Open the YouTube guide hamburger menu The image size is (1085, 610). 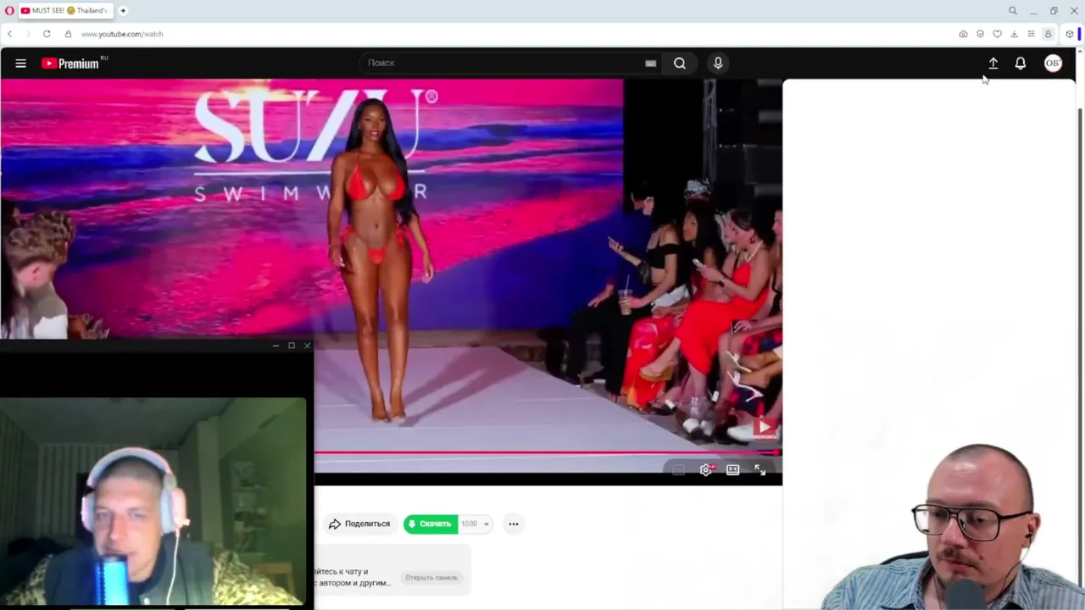(21, 63)
